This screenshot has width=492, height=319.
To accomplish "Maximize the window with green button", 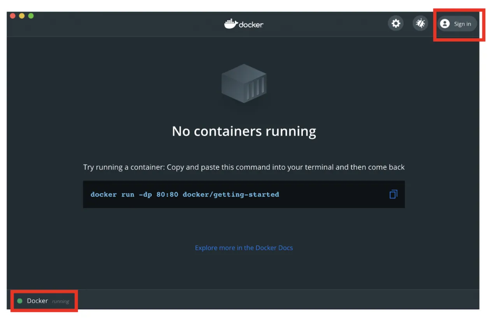I will pyautogui.click(x=31, y=16).
